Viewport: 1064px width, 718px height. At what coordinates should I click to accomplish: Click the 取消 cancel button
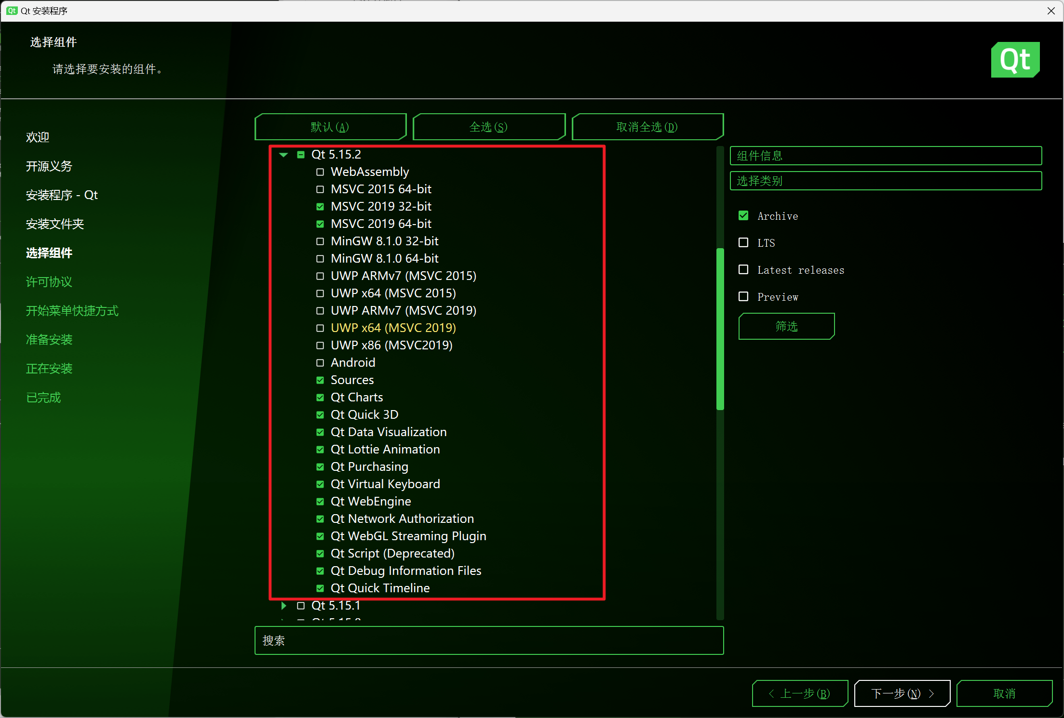1004,693
